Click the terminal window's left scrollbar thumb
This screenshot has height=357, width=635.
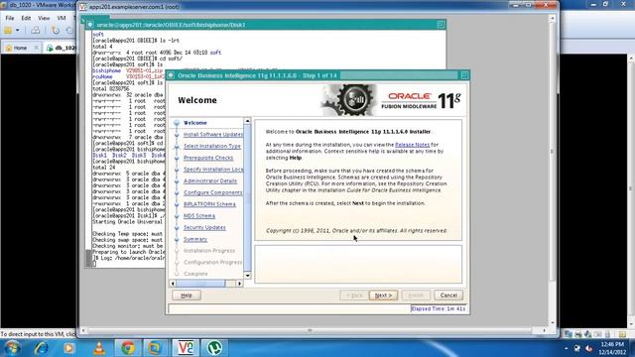pos(88,258)
